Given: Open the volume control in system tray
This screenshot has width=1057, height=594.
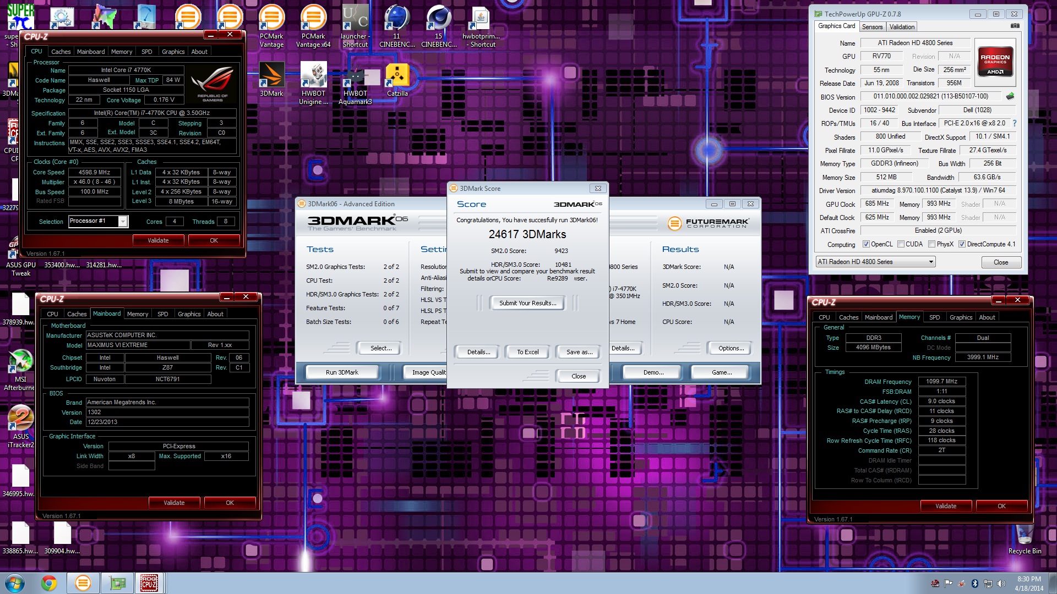Looking at the screenshot, I should click(x=1001, y=584).
